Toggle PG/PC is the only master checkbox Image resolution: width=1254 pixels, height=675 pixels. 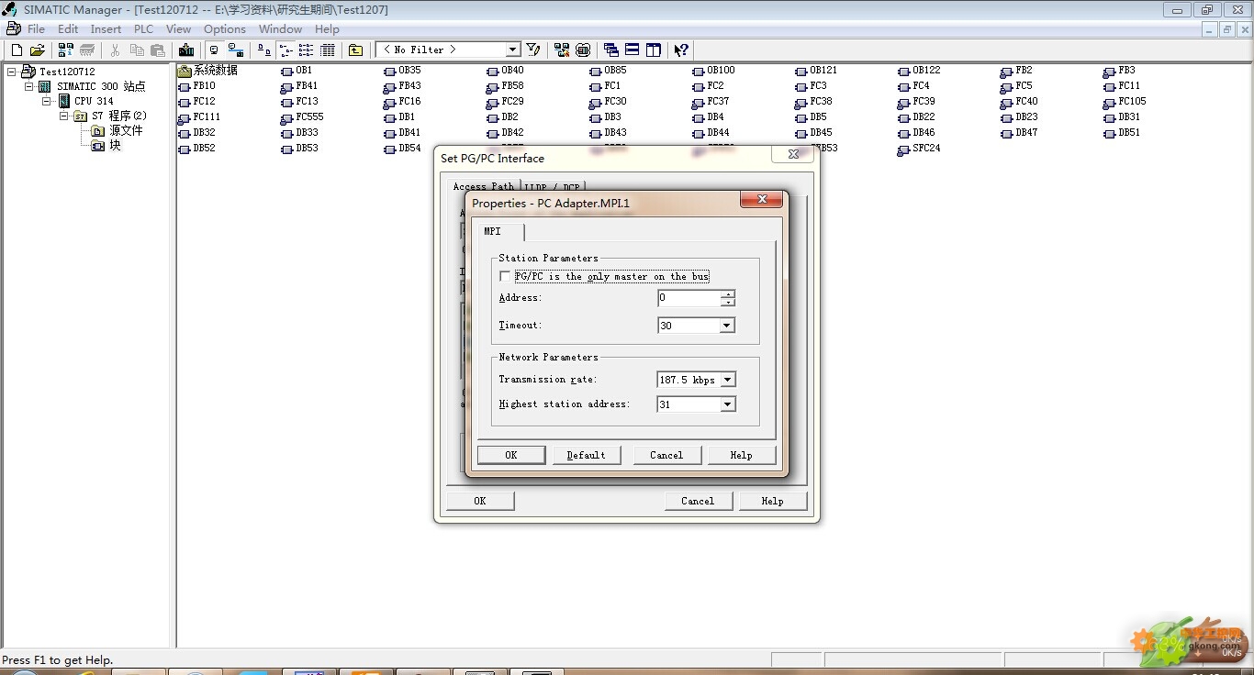(505, 276)
